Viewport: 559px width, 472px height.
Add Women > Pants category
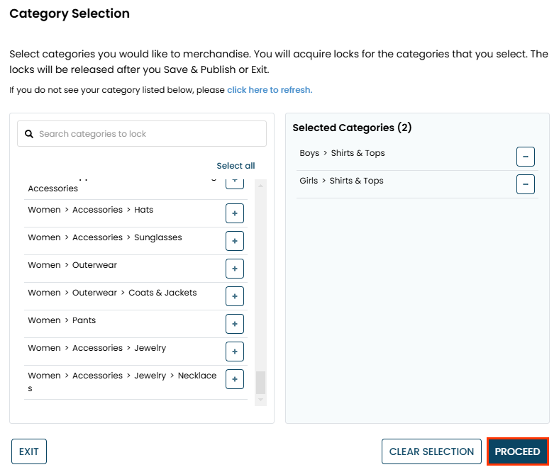(x=235, y=324)
